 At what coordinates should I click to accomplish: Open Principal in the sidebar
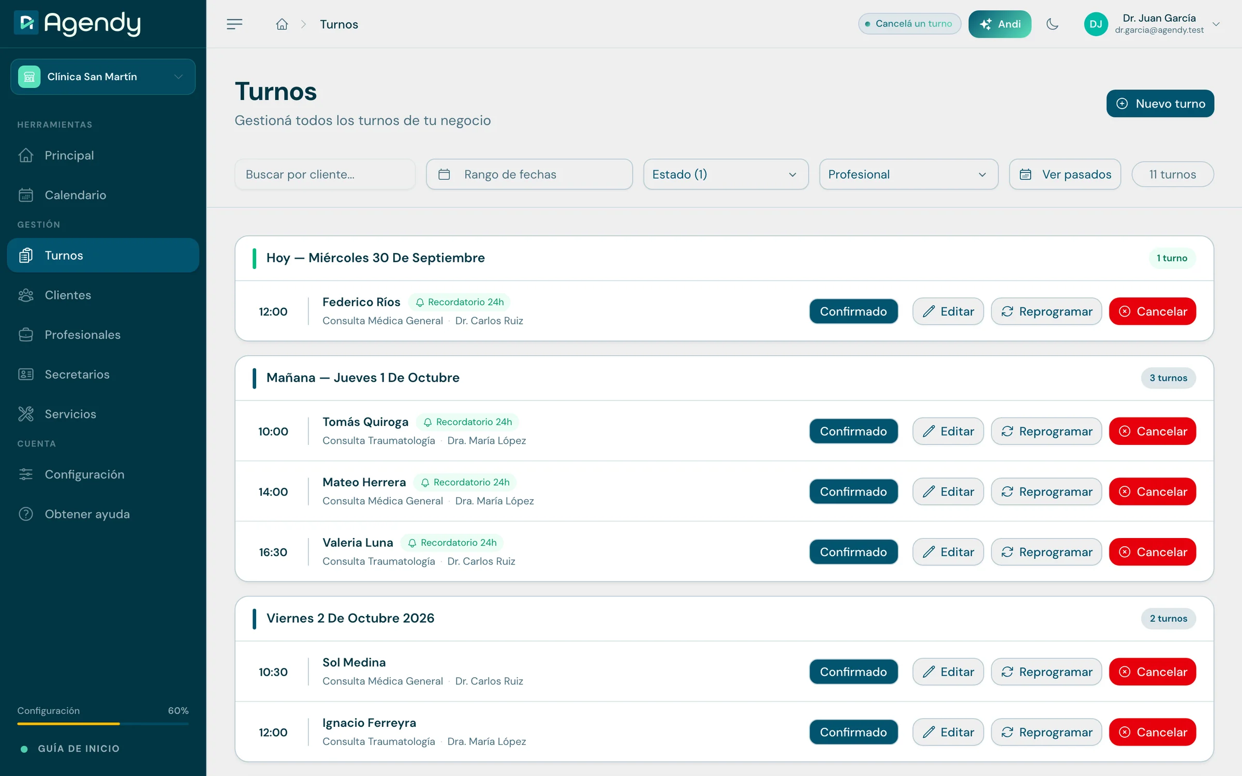click(103, 155)
